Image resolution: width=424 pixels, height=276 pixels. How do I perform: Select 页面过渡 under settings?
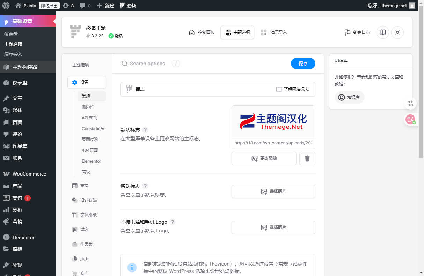point(90,140)
